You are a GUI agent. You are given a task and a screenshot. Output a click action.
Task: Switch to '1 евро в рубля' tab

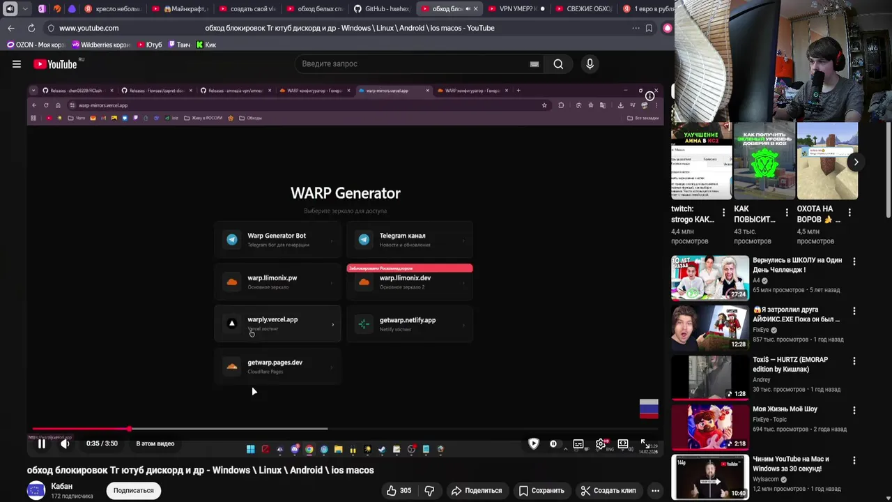647,9
